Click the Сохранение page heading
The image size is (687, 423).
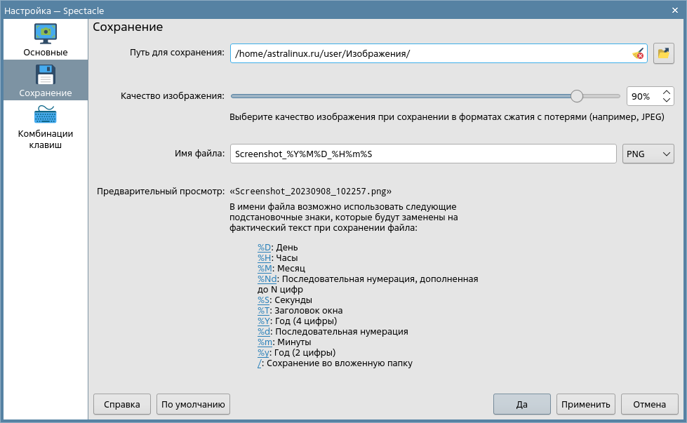128,27
